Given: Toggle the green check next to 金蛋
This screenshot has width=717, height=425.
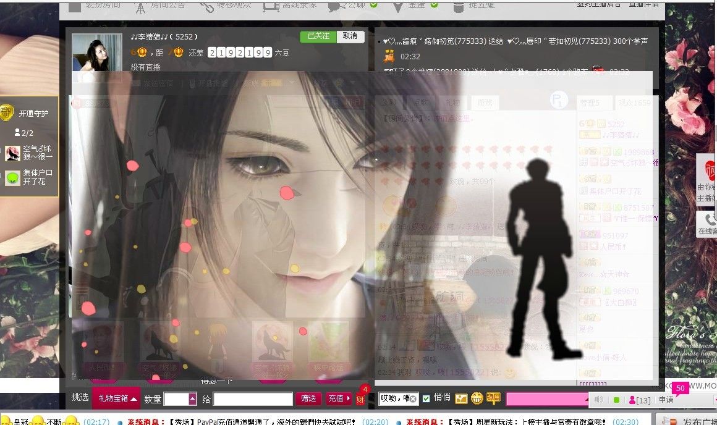Looking at the screenshot, I should point(434,5).
